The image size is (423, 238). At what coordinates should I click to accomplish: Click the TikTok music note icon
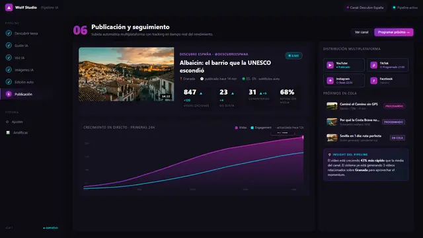pos(373,65)
